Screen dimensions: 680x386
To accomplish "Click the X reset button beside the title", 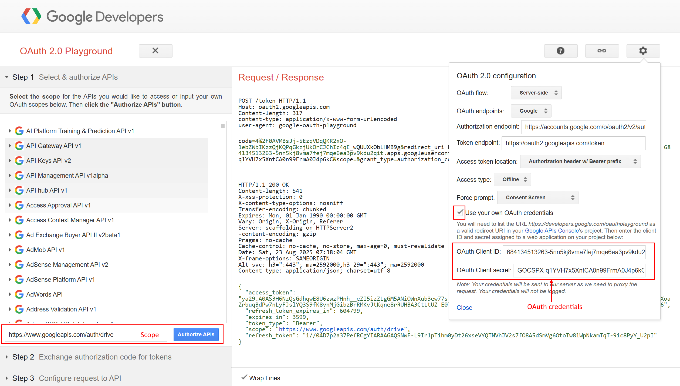I will [155, 51].
